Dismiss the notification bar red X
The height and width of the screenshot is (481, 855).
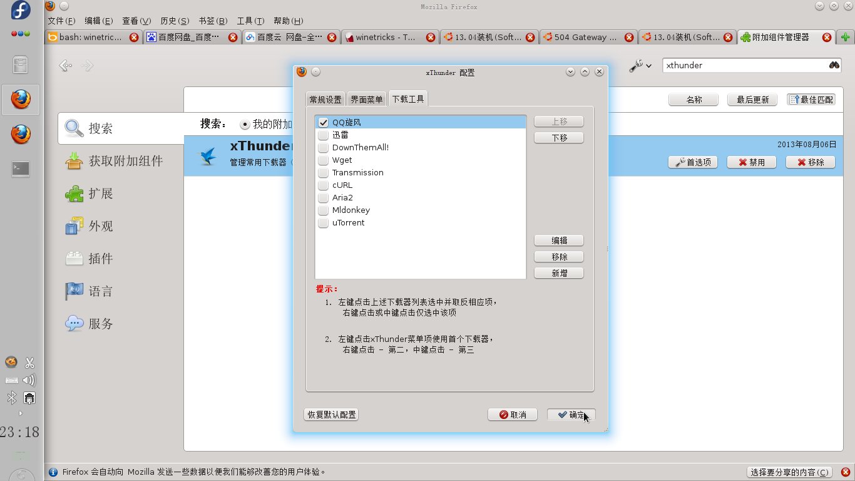tap(845, 472)
